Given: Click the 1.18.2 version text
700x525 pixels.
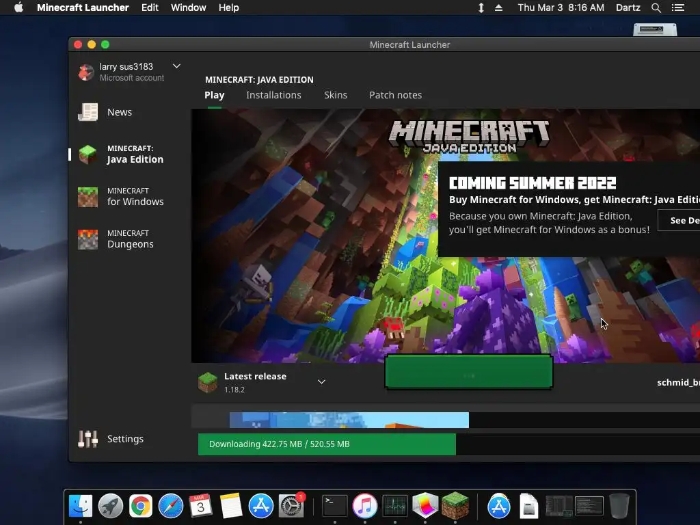Looking at the screenshot, I should click(x=234, y=390).
